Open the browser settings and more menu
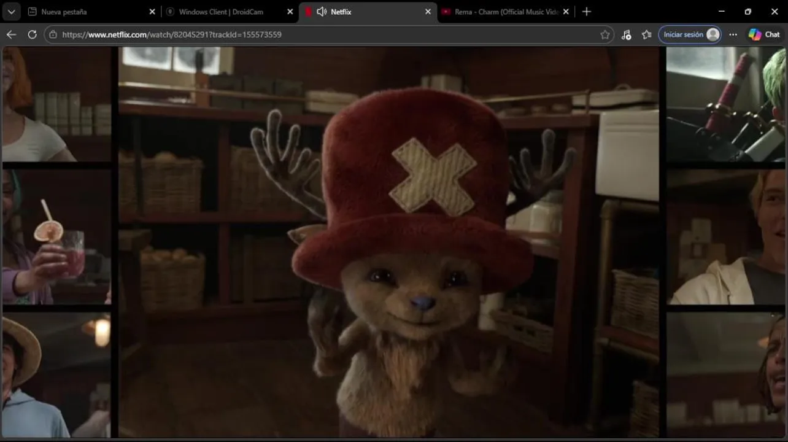The width and height of the screenshot is (788, 442). point(733,34)
